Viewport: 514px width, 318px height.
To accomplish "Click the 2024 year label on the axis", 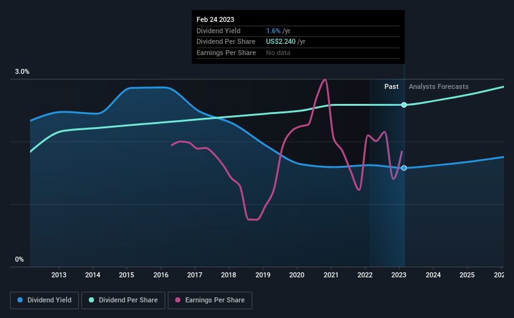I will point(433,275).
